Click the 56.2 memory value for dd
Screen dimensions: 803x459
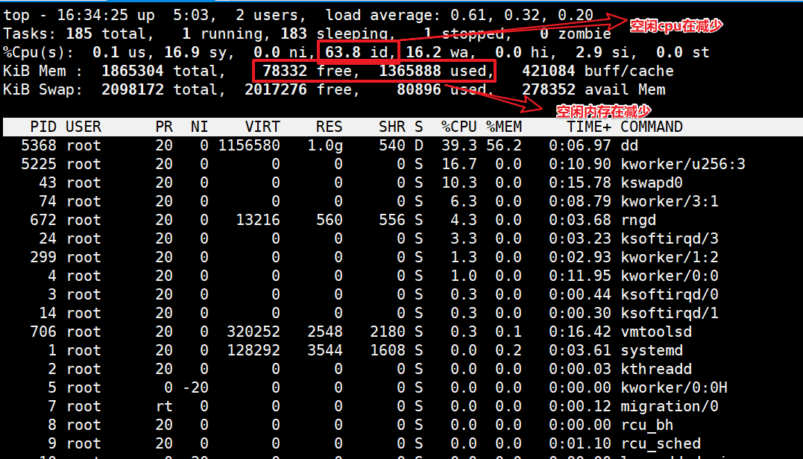pos(504,146)
